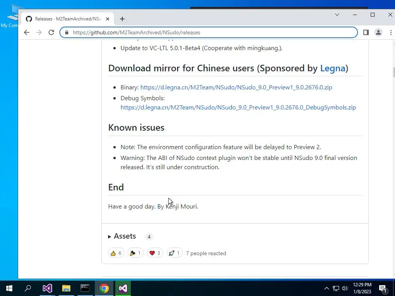This screenshot has height=296, width=395.
Task: Click the Chrome taskbar icon
Action: (104, 288)
